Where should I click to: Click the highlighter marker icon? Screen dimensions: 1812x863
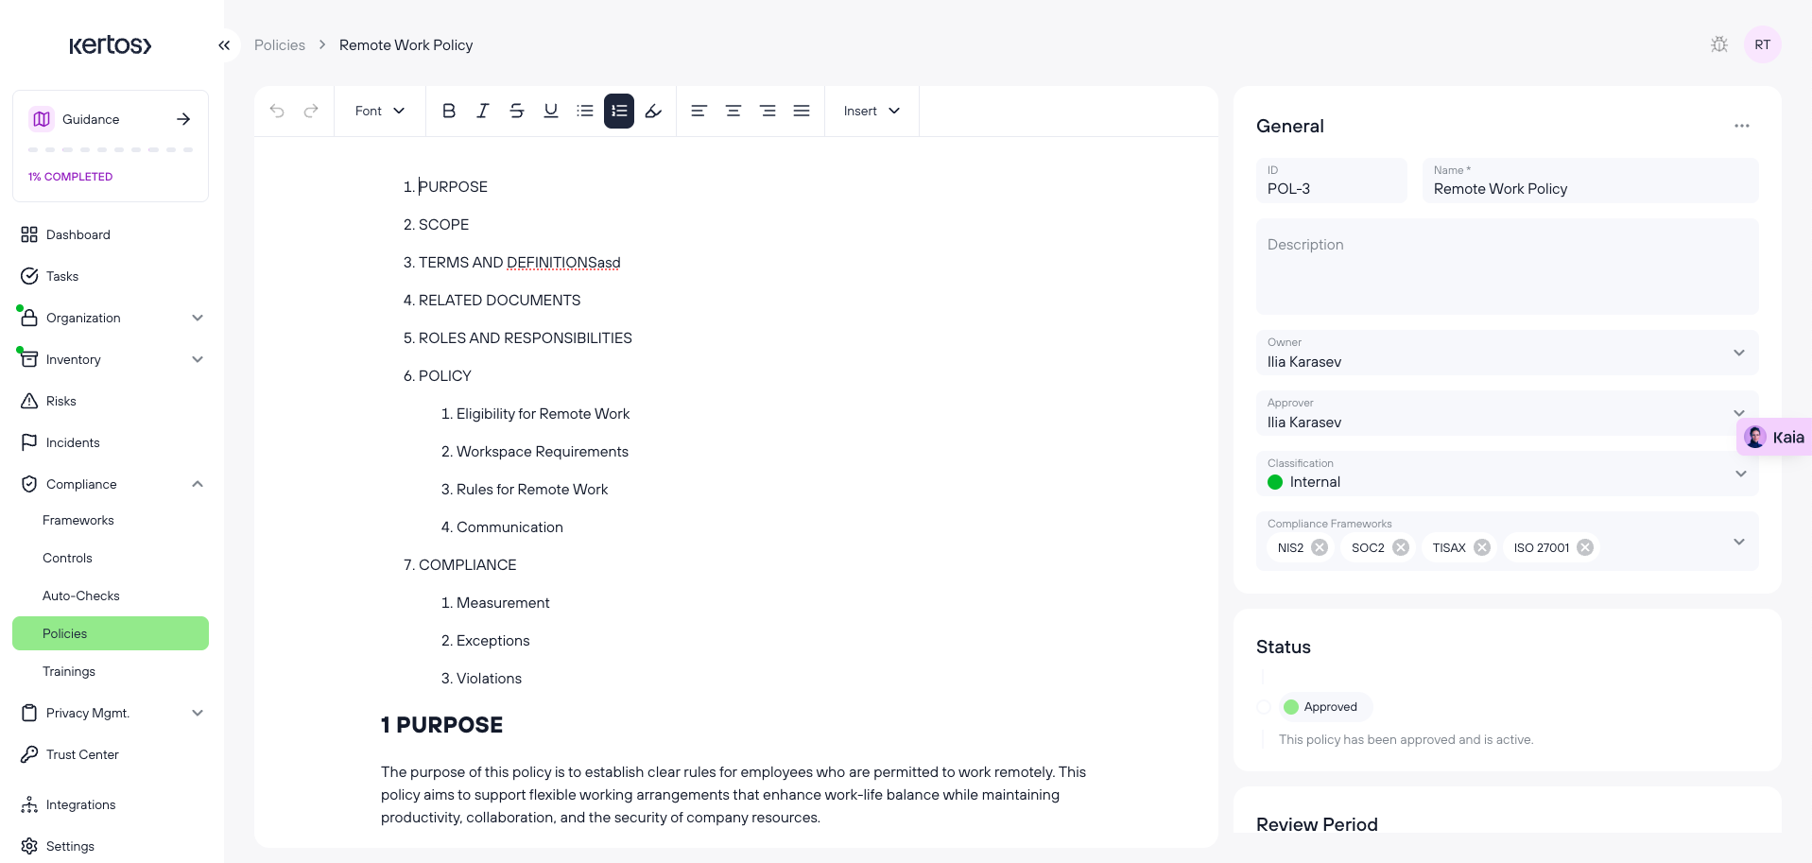point(653,111)
